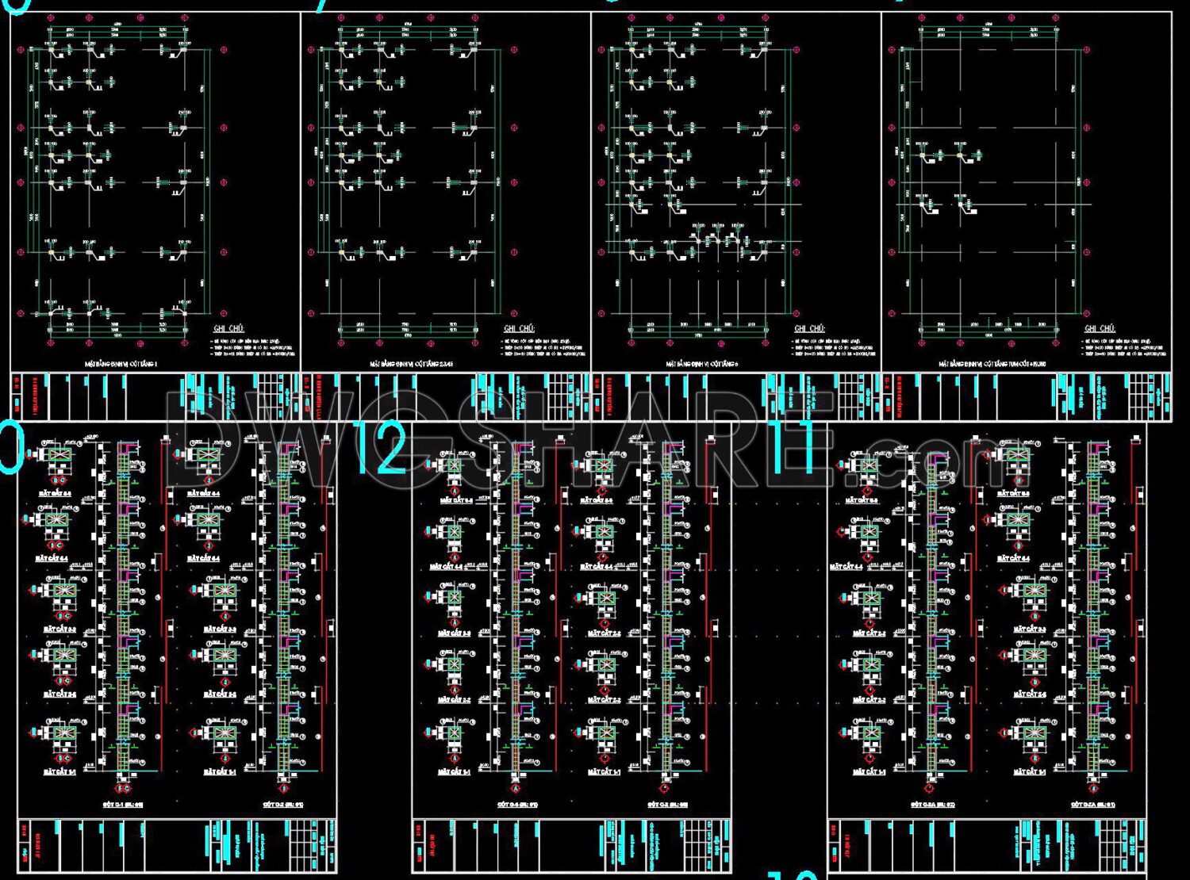Screen dimensions: 1190x880
Task: Click the title block of the first sheet
Action: [155, 396]
